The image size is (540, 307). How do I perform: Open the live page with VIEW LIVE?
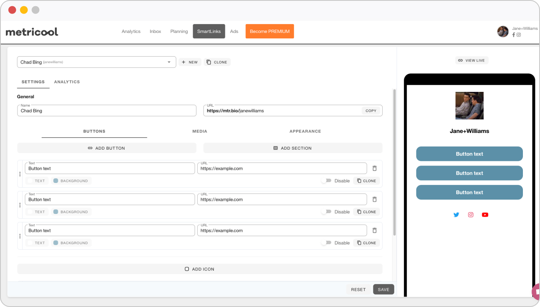pos(472,60)
